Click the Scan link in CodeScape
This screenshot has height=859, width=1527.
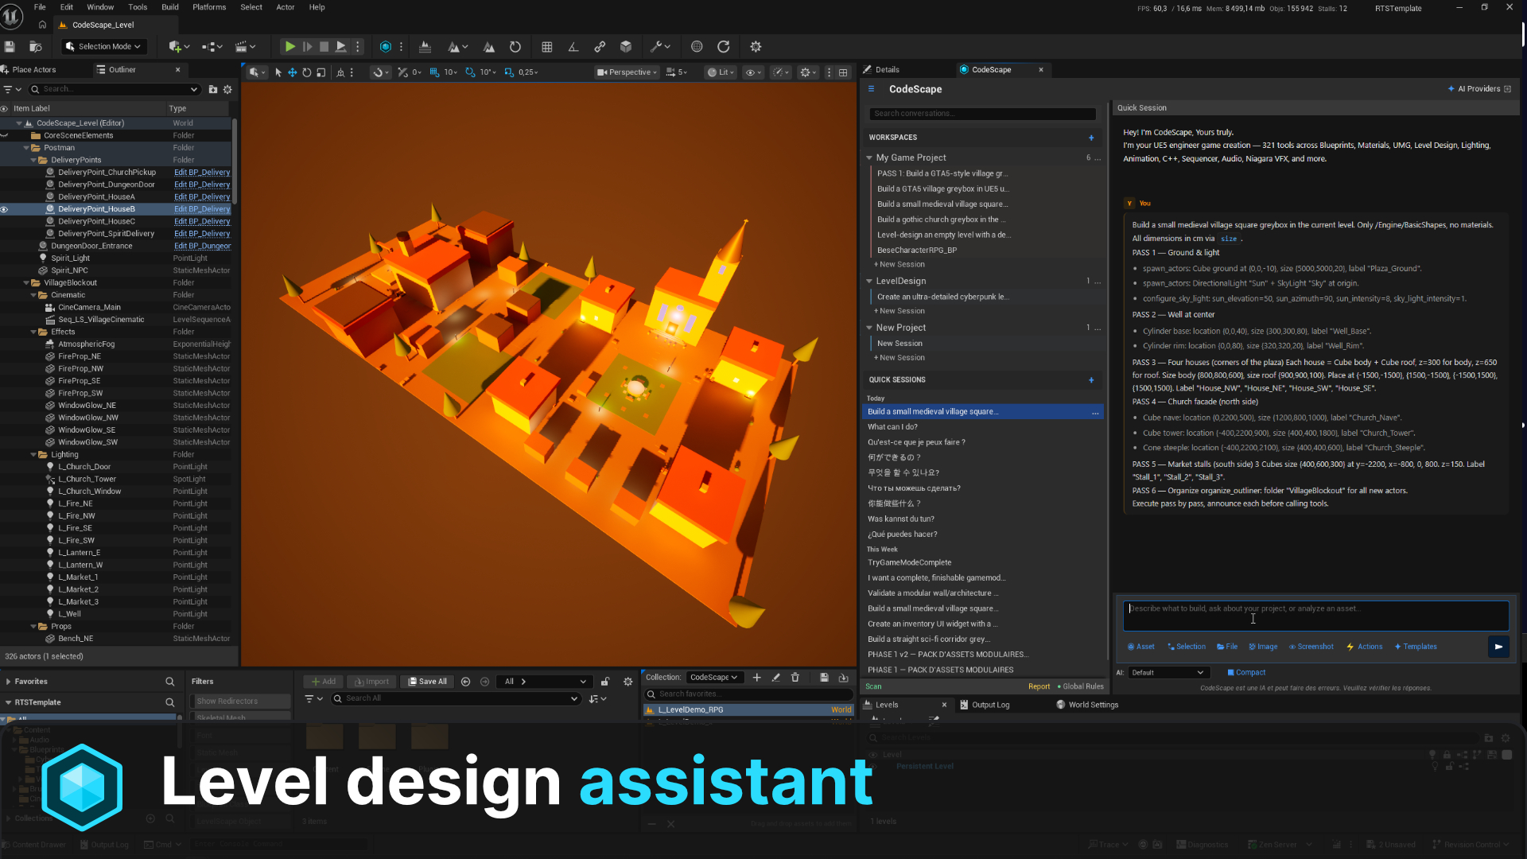873,686
